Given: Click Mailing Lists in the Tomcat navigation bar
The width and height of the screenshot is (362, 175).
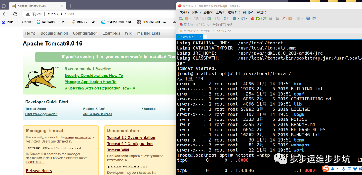Looking at the screenshot, I should point(149,33).
